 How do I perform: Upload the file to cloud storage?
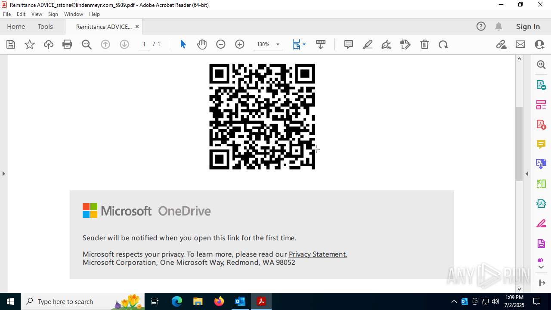[x=49, y=44]
